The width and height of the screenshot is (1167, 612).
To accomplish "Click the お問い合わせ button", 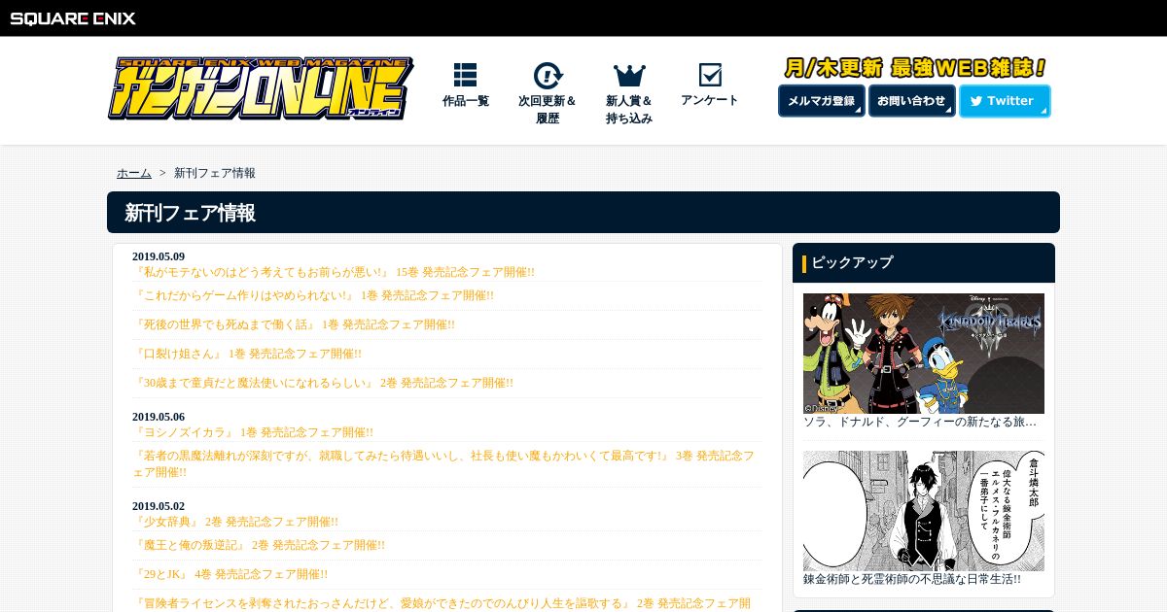I will tap(911, 101).
